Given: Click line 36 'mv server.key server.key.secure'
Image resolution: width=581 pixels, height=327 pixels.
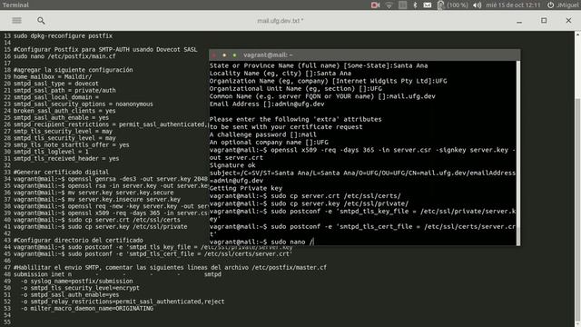Looking at the screenshot, I should pyautogui.click(x=94, y=193).
